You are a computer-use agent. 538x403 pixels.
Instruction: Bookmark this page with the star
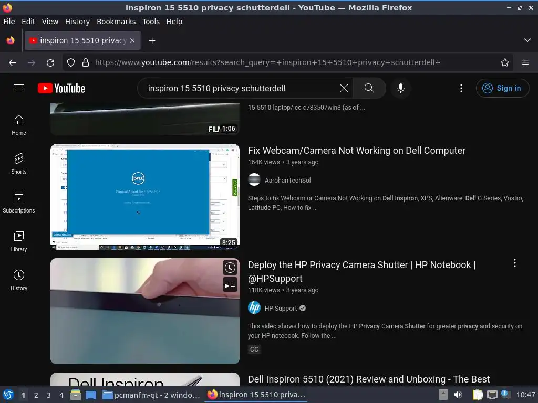[505, 62]
